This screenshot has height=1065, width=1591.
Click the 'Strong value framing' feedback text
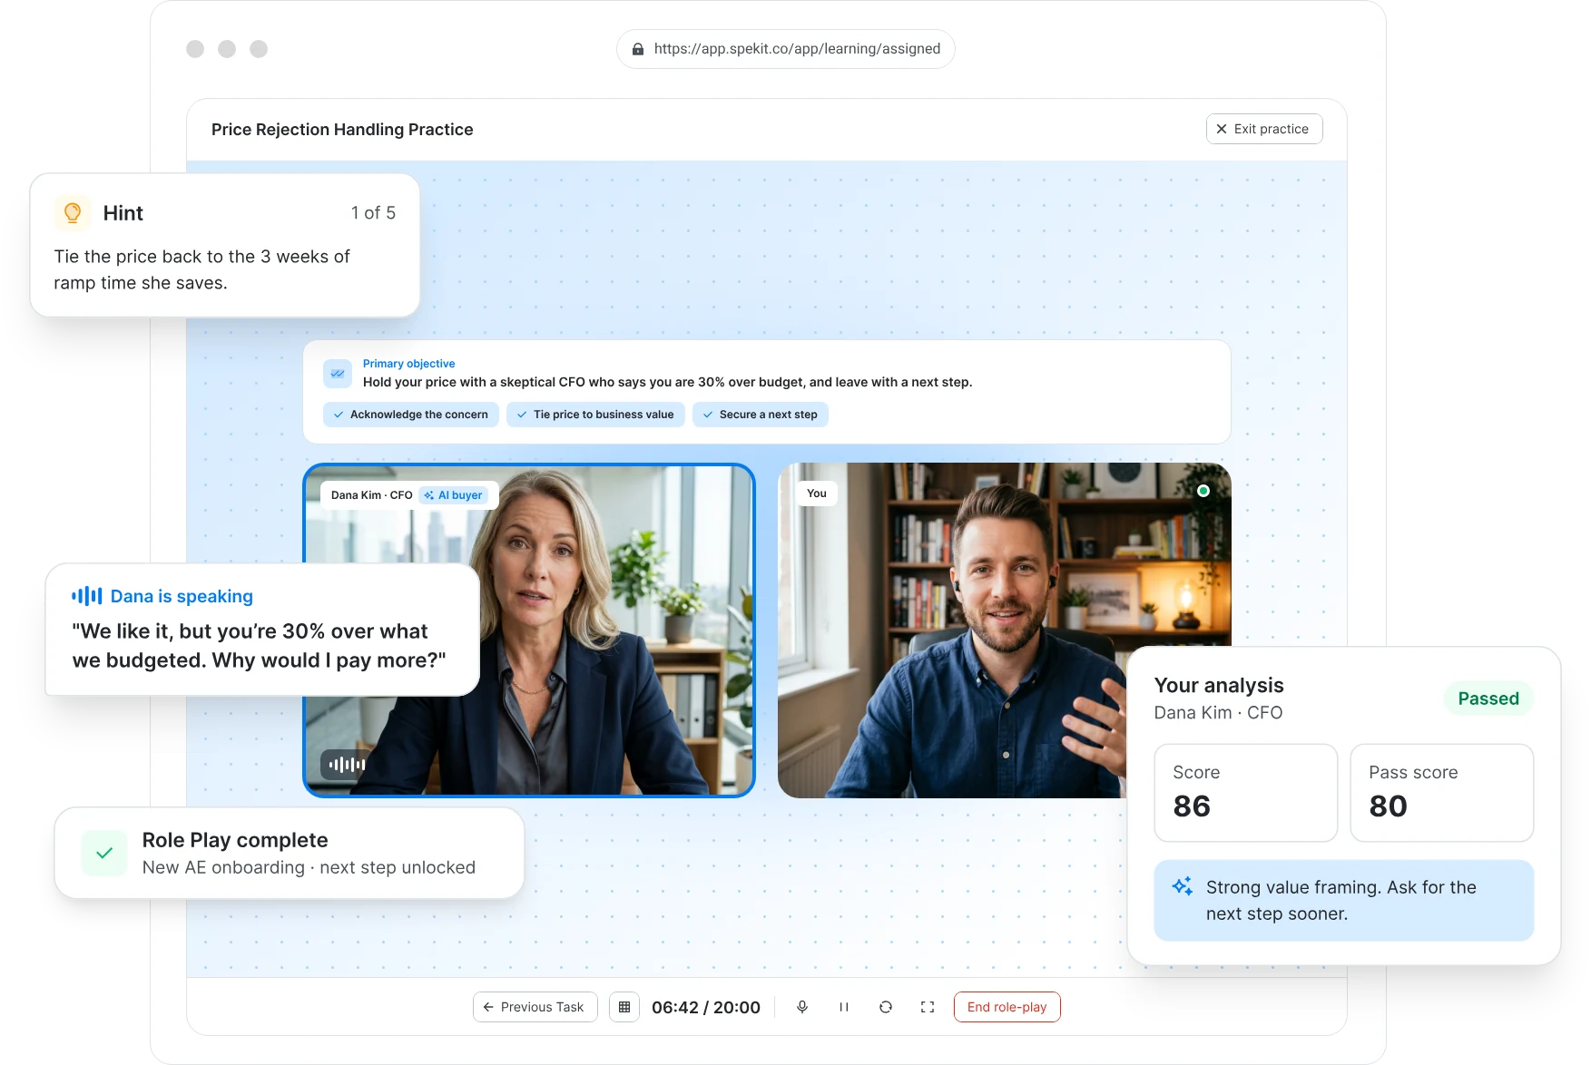[1341, 901]
